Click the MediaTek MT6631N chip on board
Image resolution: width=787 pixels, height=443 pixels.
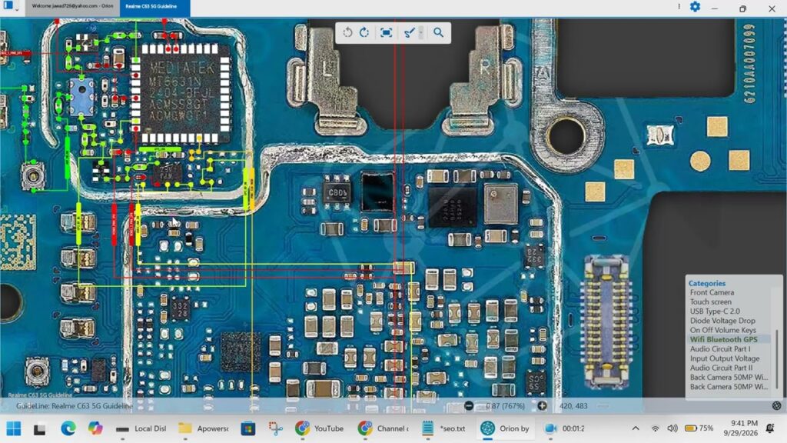tap(183, 94)
